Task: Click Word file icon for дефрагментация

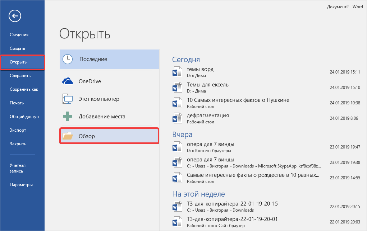Action: [x=178, y=118]
